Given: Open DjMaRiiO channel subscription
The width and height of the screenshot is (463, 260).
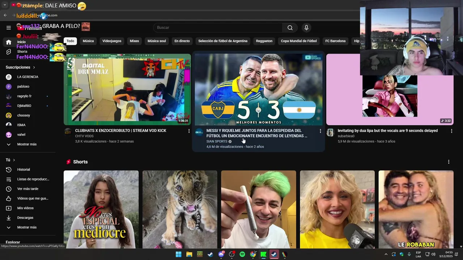Looking at the screenshot, I should point(24,106).
